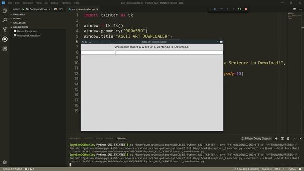Image resolution: width=304 pixels, height=171 pixels.
Task: Open launch.json configuration gear
Action: (x=56, y=9)
